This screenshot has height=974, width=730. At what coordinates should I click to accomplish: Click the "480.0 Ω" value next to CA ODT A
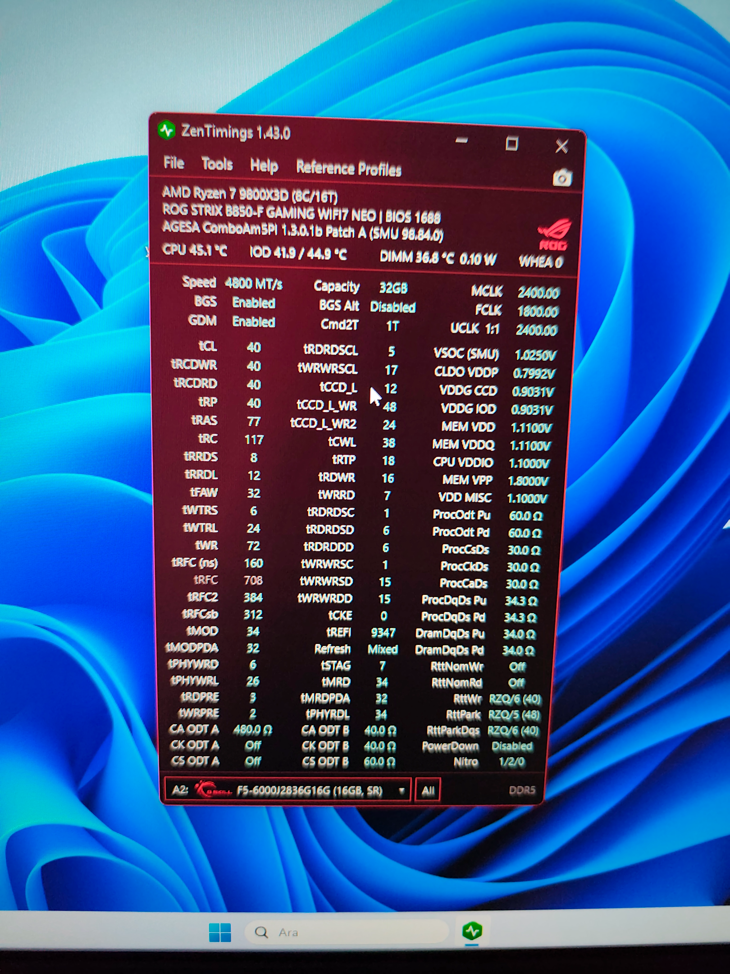coord(253,730)
